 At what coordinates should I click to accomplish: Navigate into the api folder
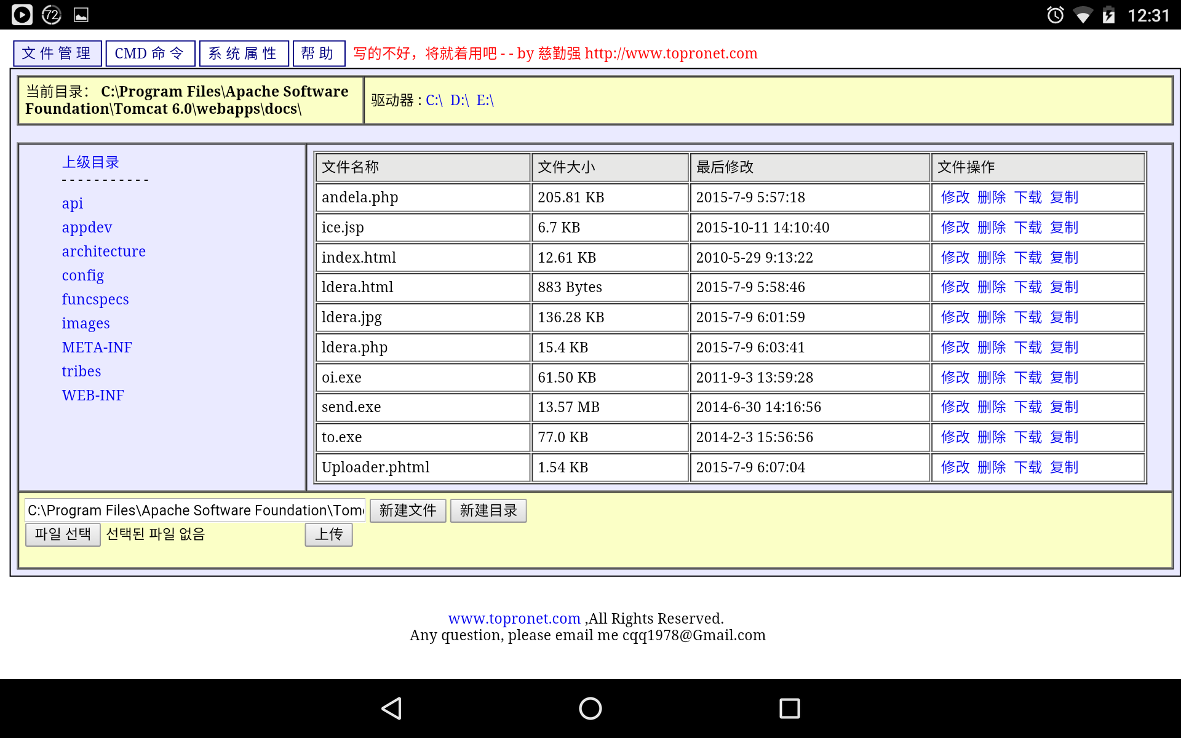pyautogui.click(x=72, y=203)
